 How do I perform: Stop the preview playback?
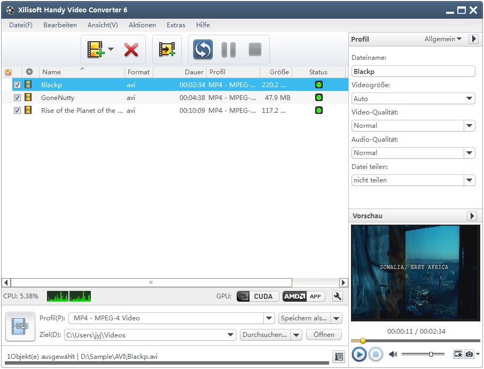pos(376,354)
